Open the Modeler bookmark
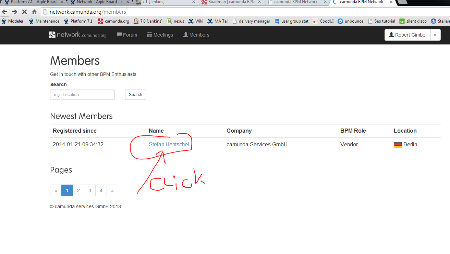This screenshot has height=254, width=450. [x=12, y=21]
